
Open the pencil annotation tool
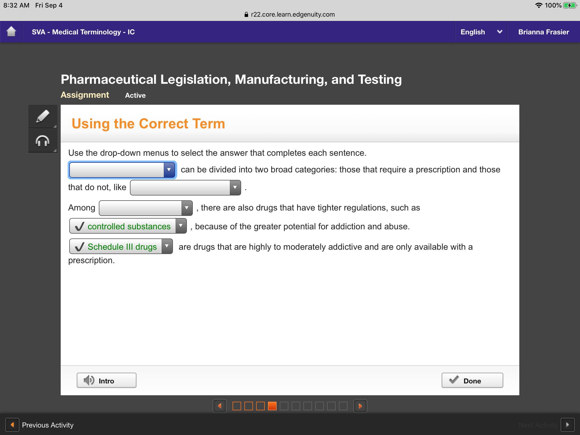(43, 116)
